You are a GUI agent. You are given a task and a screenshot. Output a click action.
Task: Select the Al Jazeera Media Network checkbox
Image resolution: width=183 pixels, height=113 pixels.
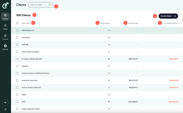(x=17, y=59)
